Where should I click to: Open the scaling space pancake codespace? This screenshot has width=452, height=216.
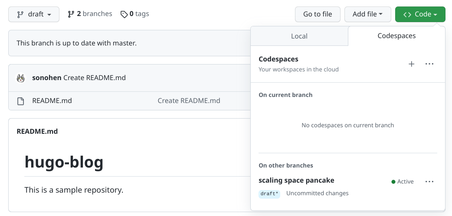pyautogui.click(x=296, y=181)
